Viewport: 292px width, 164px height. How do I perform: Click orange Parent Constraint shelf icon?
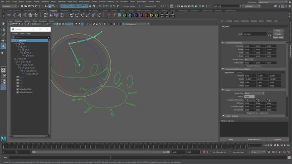[109, 15]
